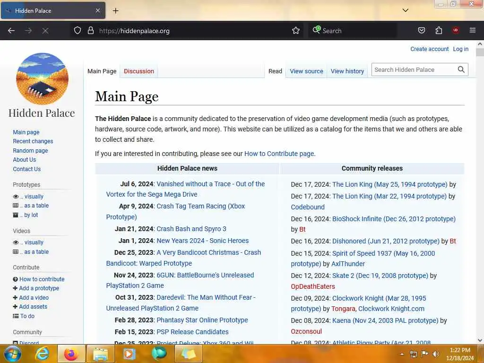Open Crash Bash and Spyro 3 news
Viewport: 484px width, 363px height.
click(191, 229)
